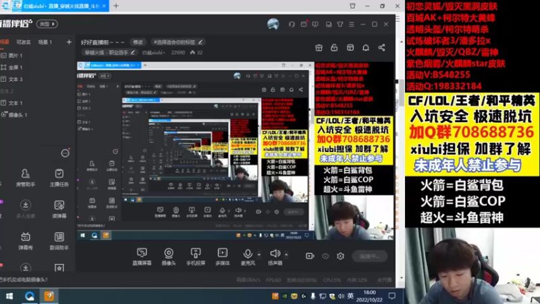Open the Windows notification center icon
The width and height of the screenshot is (540, 304).
[x=392, y=296]
